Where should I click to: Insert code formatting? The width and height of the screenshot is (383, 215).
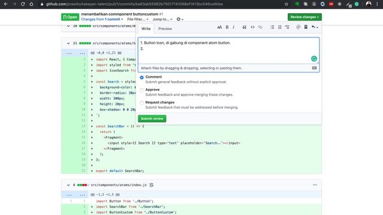click(x=253, y=27)
